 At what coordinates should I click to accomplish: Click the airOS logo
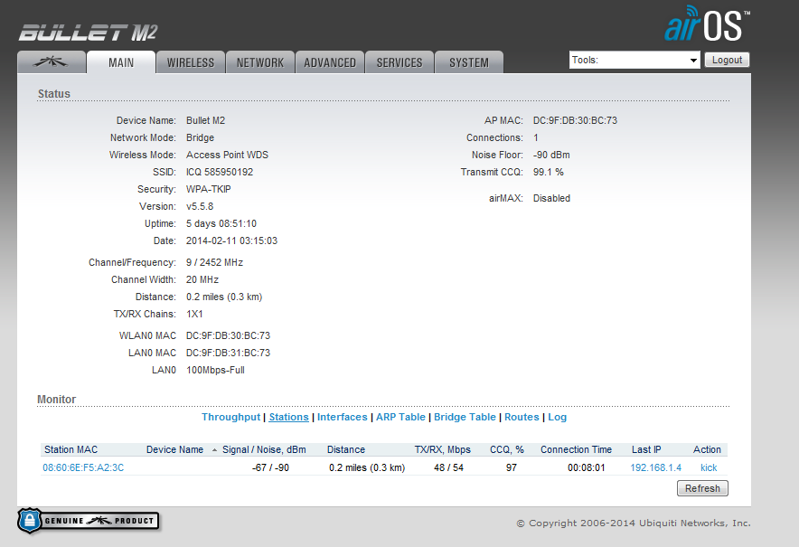707,24
